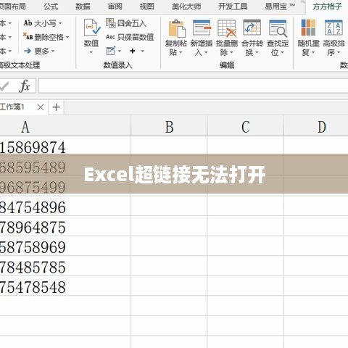Expand dropdown beside the plus icon

(x=143, y=51)
